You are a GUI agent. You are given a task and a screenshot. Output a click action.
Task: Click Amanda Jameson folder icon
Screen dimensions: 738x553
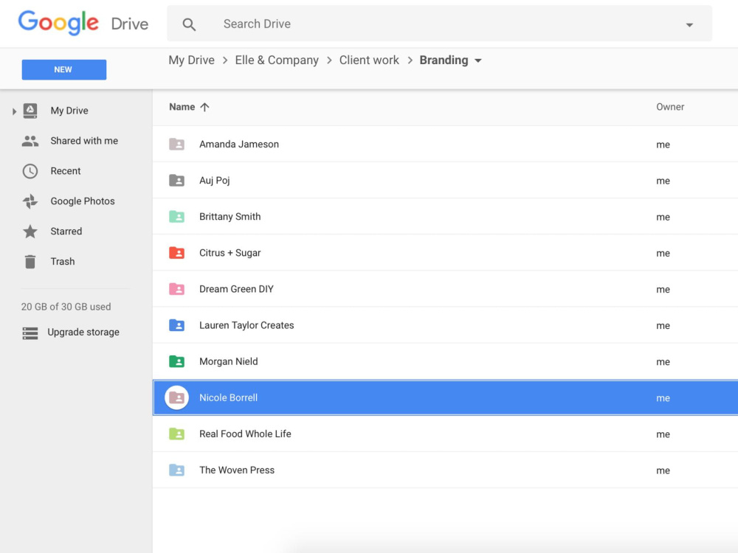pos(176,144)
